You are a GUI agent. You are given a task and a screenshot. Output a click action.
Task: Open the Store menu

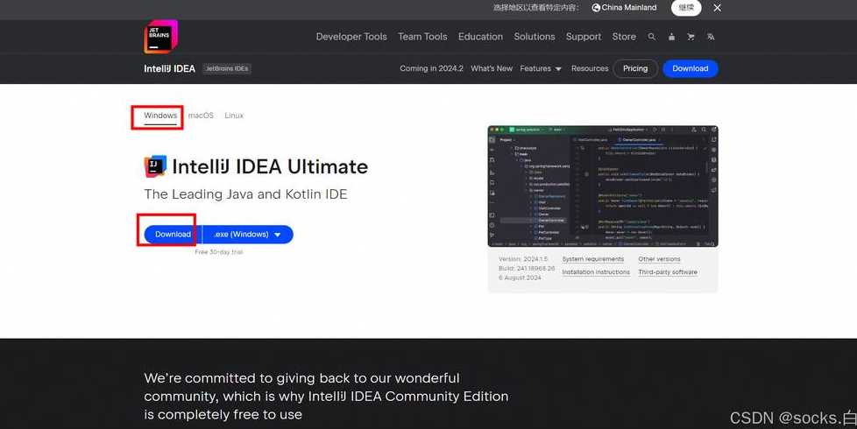tap(624, 37)
